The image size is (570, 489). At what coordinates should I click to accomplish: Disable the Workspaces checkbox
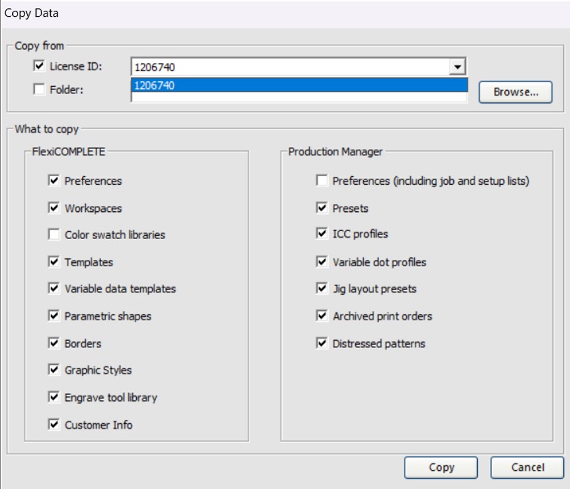54,208
